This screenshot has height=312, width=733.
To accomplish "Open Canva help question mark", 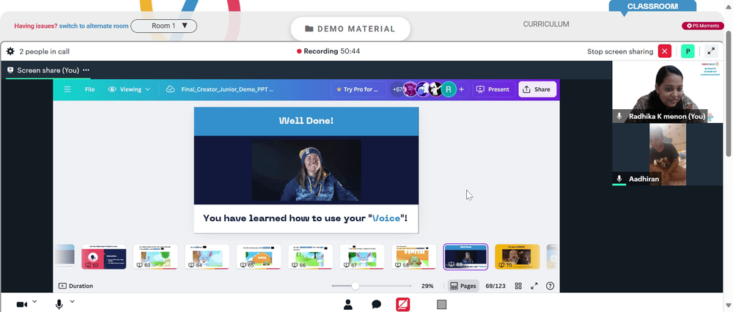I will pos(550,286).
